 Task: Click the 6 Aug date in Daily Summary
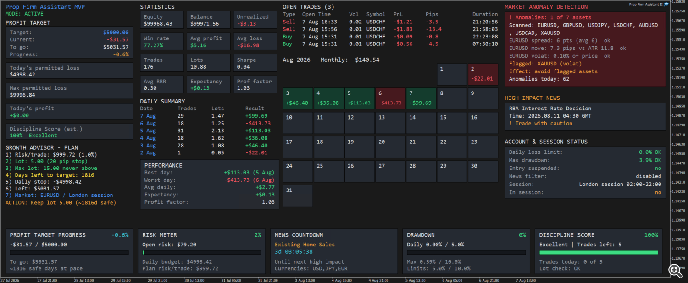tap(148, 124)
